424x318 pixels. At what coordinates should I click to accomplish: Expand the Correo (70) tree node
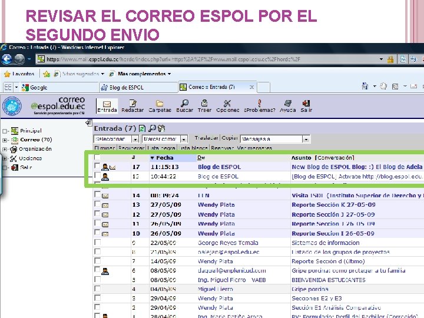[x=5, y=140]
